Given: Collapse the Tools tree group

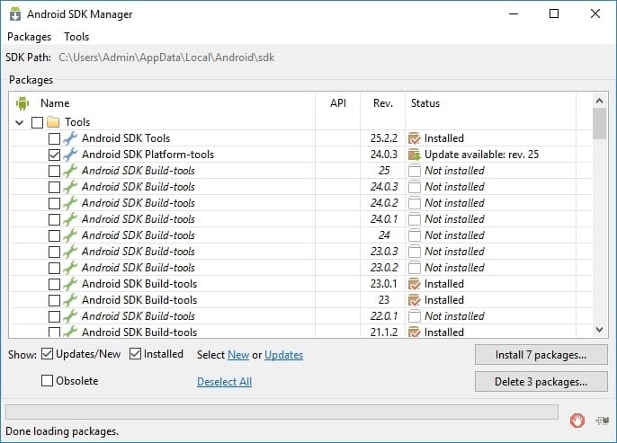Looking at the screenshot, I should (20, 122).
